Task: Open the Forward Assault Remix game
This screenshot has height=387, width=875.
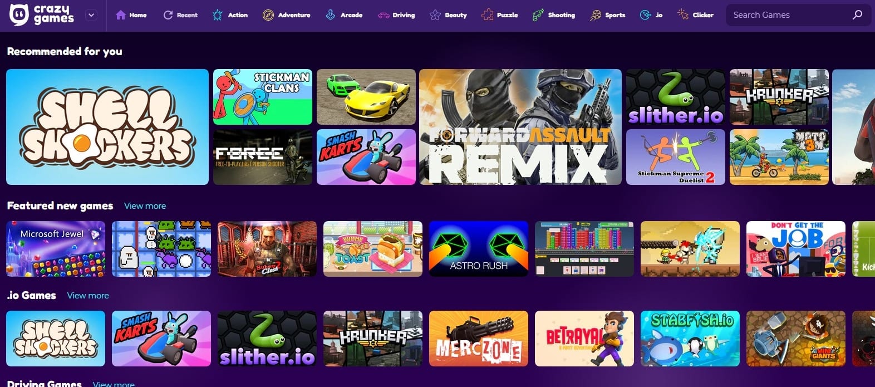Action: (520, 127)
